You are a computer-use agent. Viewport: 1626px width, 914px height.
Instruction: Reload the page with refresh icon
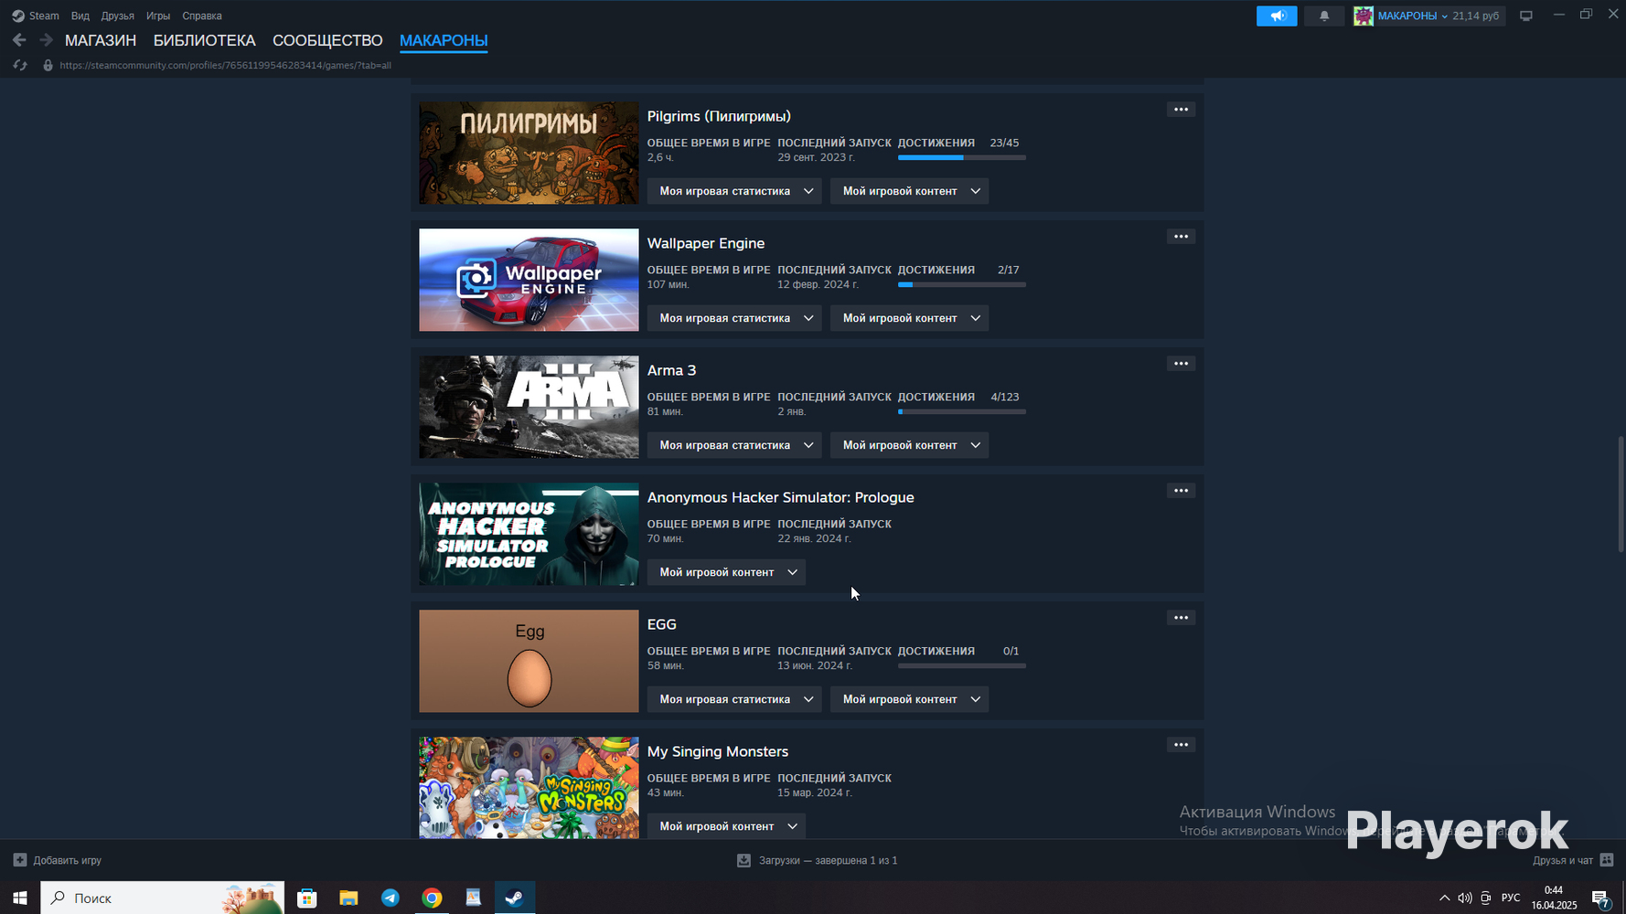click(x=20, y=65)
